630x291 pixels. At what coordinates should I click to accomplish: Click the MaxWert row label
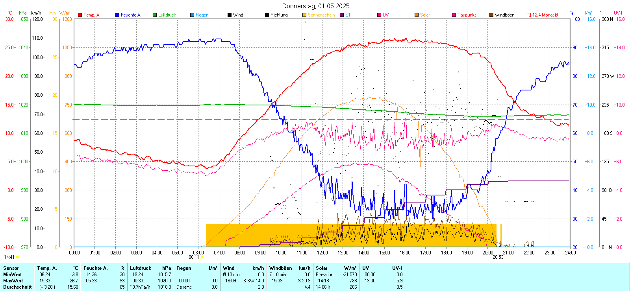tap(13, 281)
